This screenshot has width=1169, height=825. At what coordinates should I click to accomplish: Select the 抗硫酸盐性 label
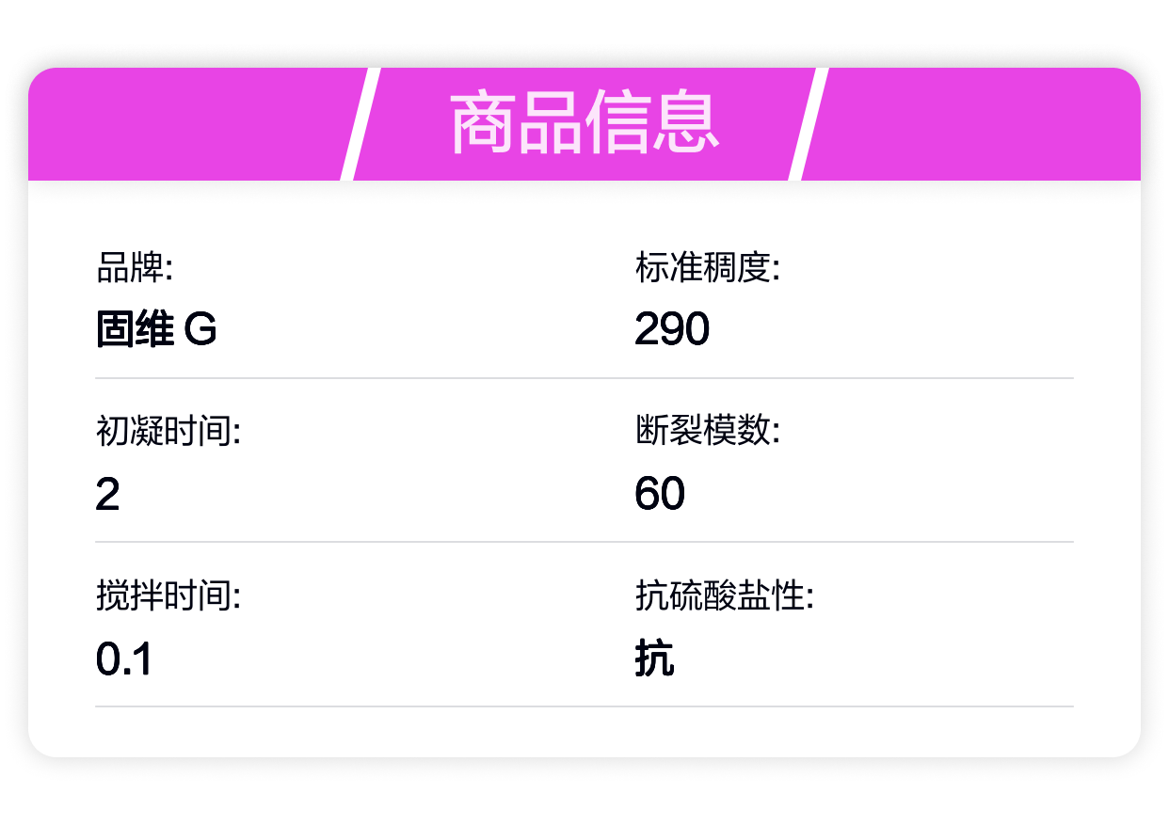pos(725,595)
